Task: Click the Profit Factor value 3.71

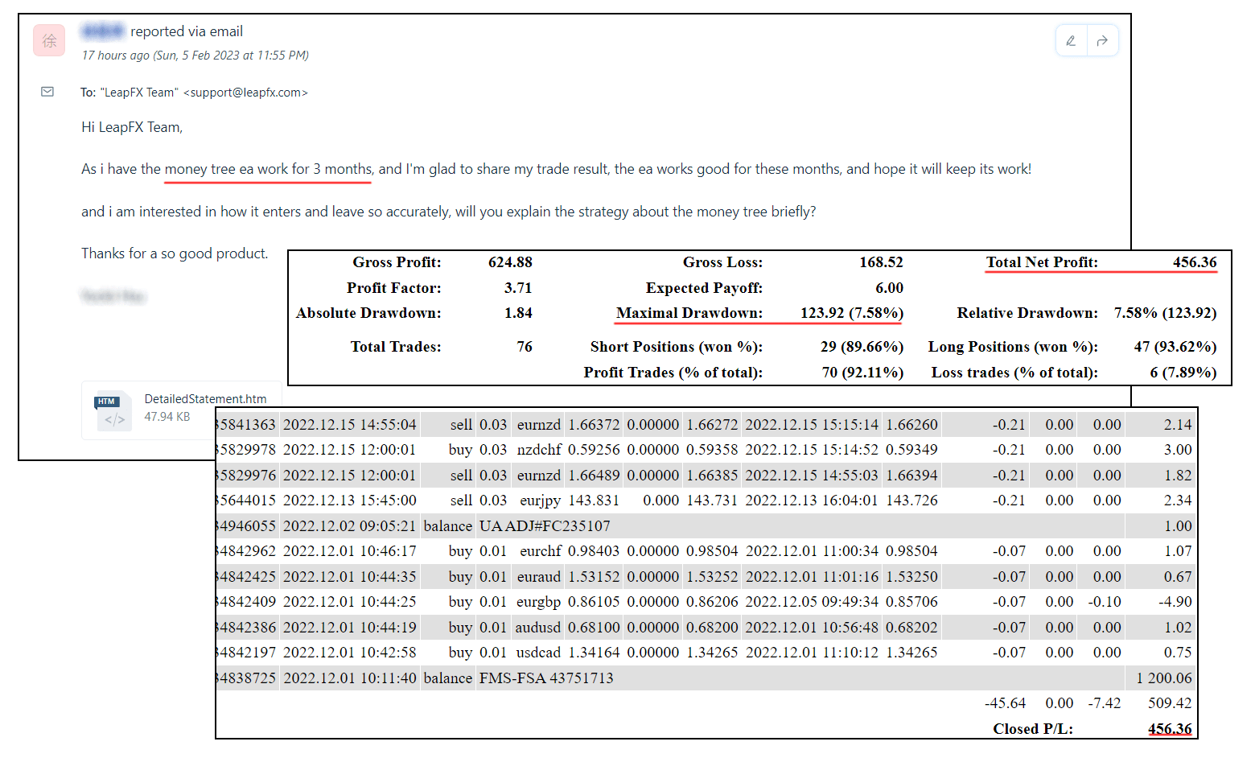Action: coord(518,288)
